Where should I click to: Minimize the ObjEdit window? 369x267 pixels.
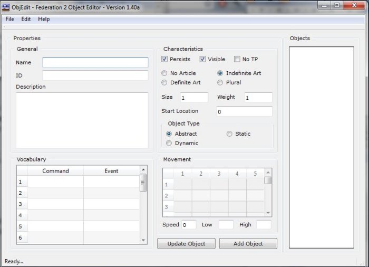pyautogui.click(x=325, y=5)
